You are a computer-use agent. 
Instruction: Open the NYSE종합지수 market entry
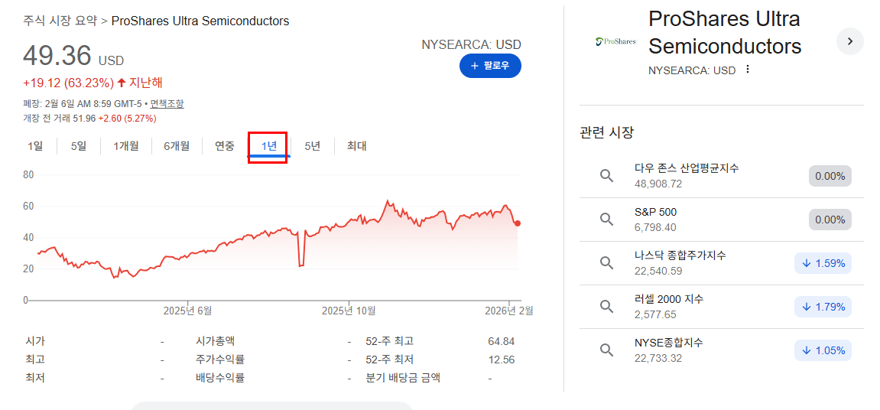tap(722, 350)
